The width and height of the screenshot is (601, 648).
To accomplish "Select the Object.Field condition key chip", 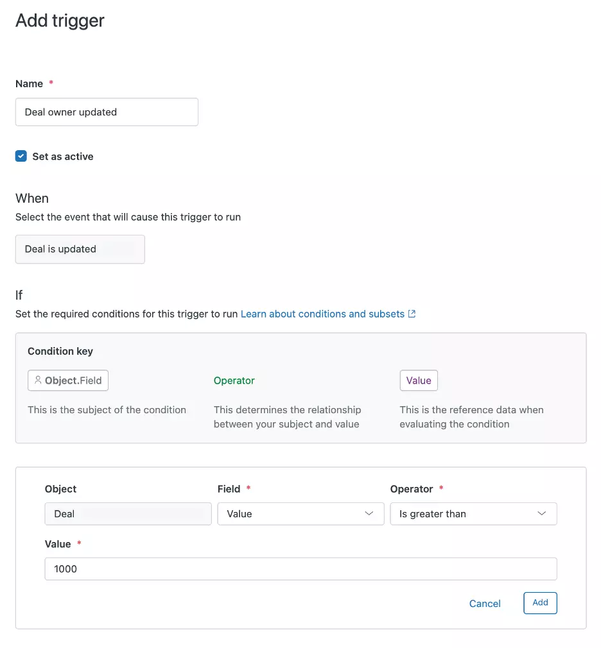I will tap(67, 380).
